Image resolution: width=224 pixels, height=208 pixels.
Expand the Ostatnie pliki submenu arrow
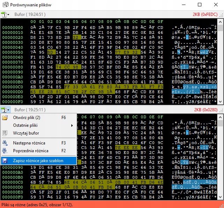tap(72, 125)
